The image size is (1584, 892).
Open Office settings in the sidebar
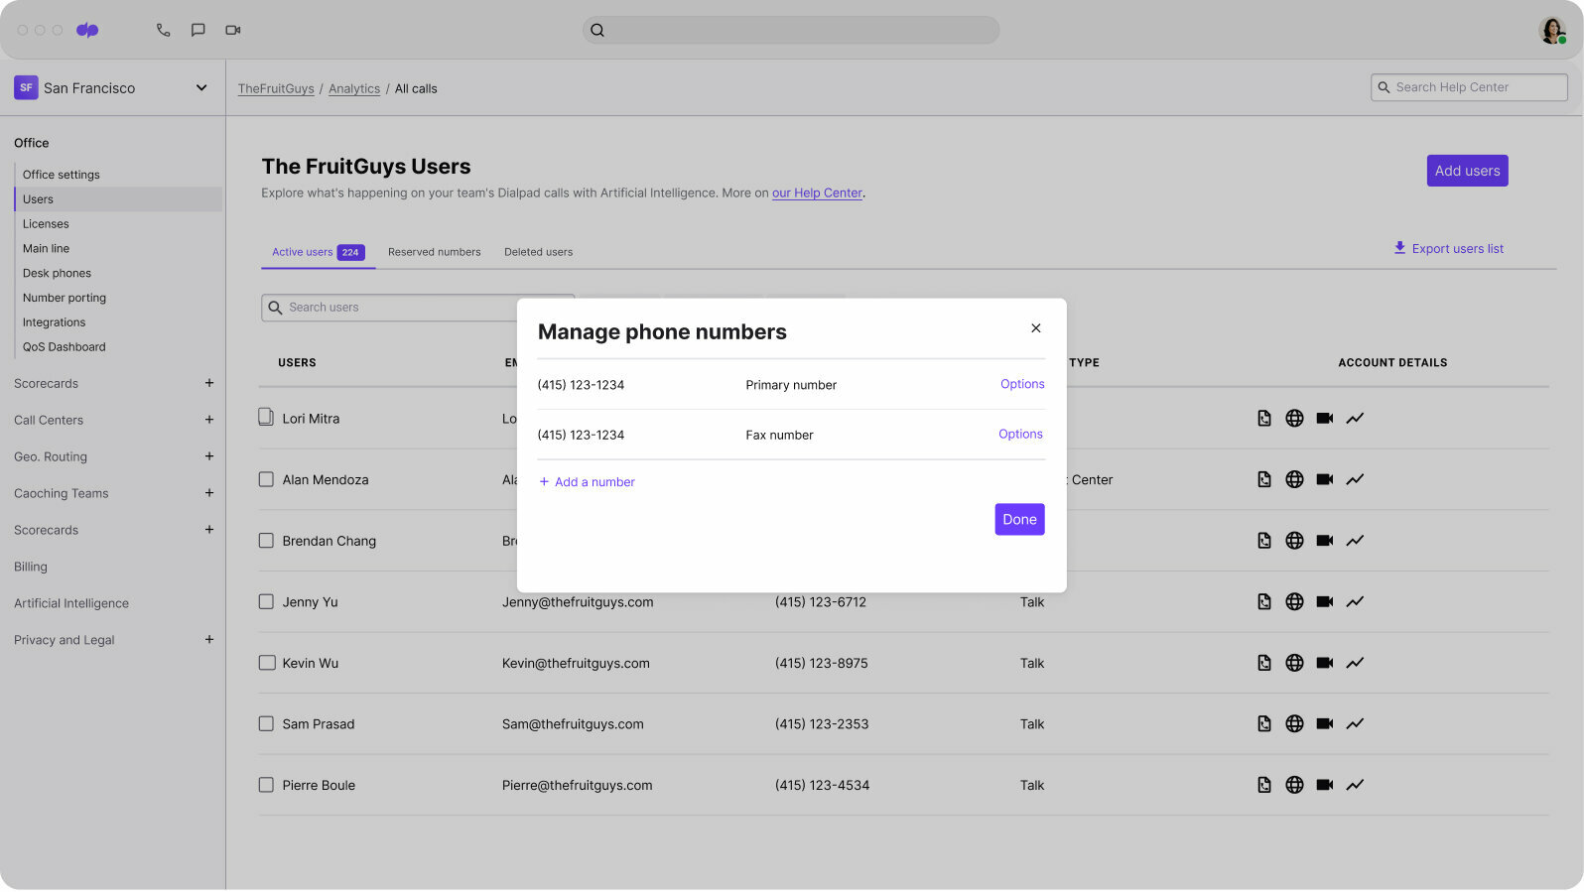point(62,176)
